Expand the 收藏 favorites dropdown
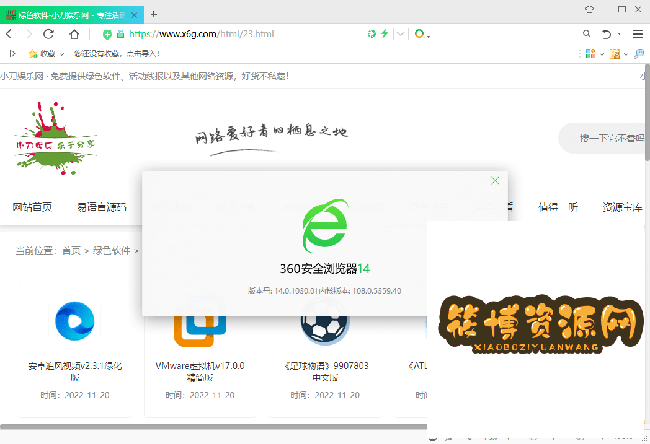The image size is (650, 444). [x=62, y=54]
